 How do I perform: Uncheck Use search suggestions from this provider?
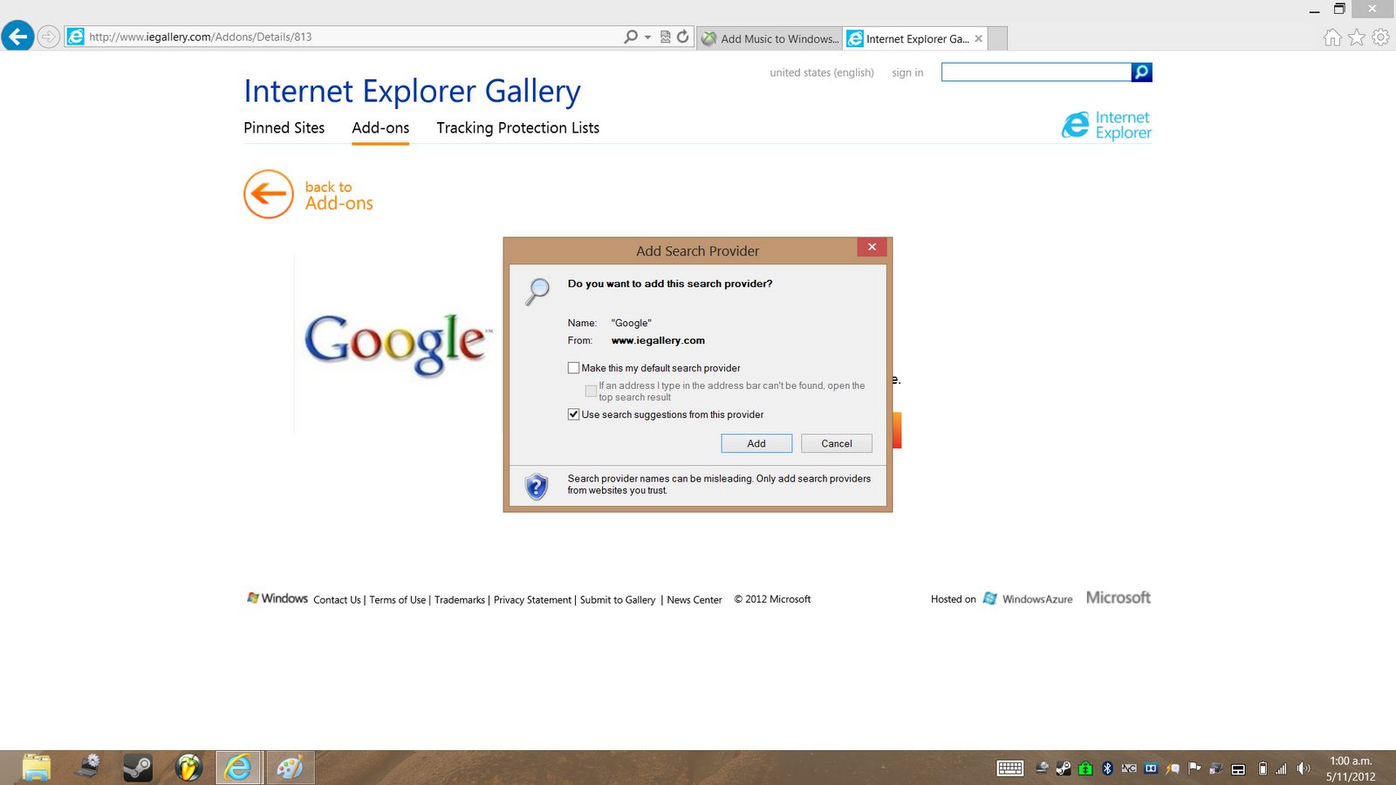point(573,414)
